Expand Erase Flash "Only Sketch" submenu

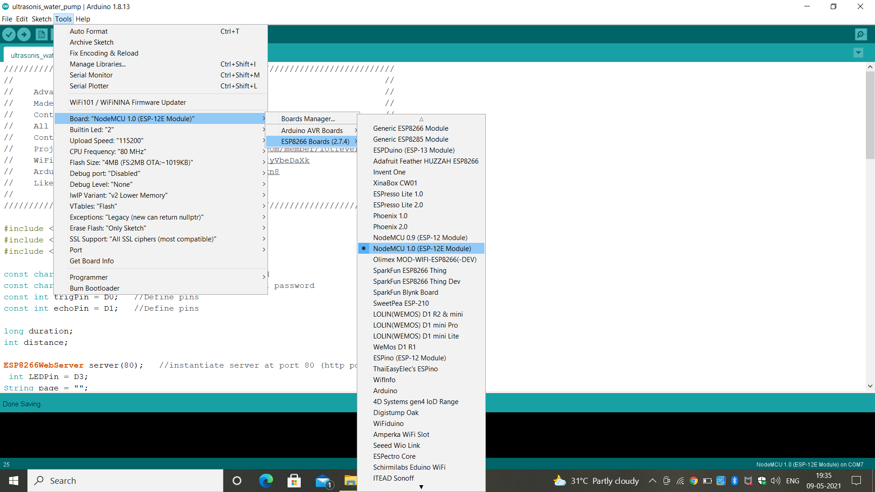tap(160, 228)
